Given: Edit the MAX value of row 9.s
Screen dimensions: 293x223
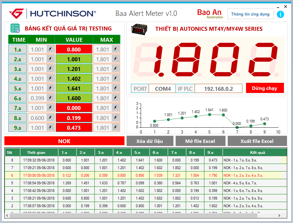Looking at the screenshot, I should tap(103, 128).
